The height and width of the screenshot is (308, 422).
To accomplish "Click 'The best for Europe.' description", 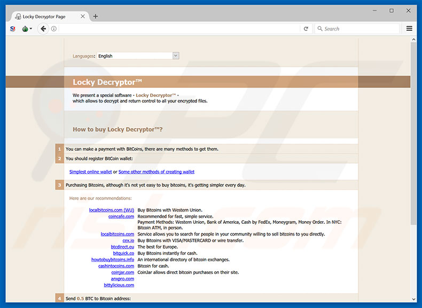I will click(158, 247).
